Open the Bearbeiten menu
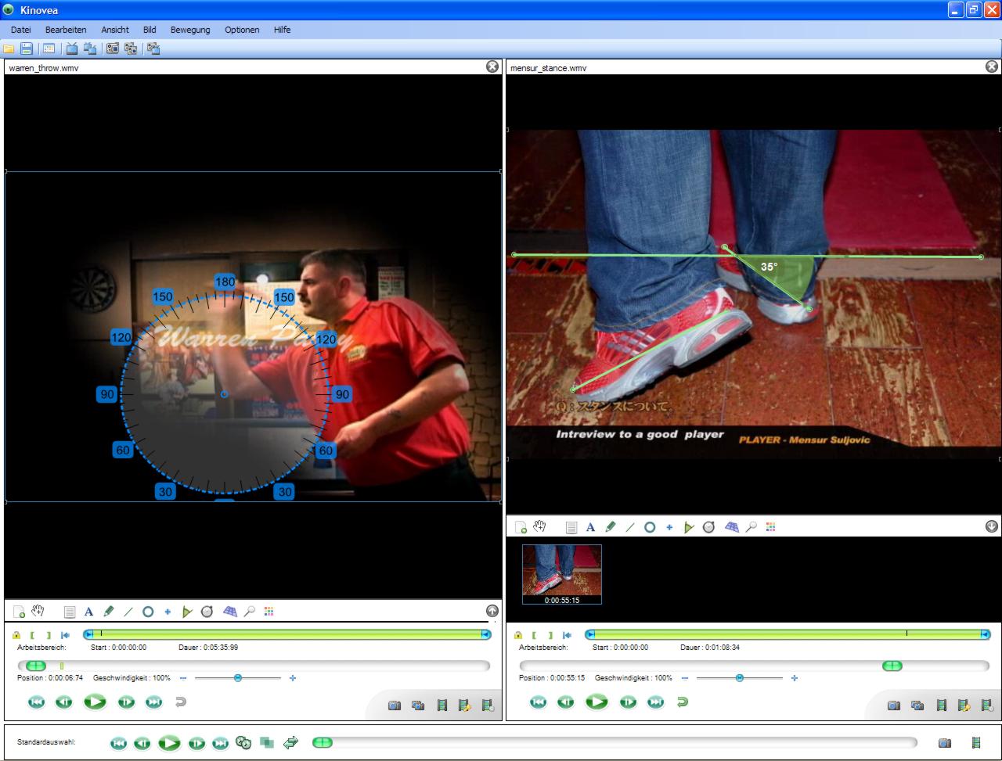The width and height of the screenshot is (1002, 761). tap(66, 30)
